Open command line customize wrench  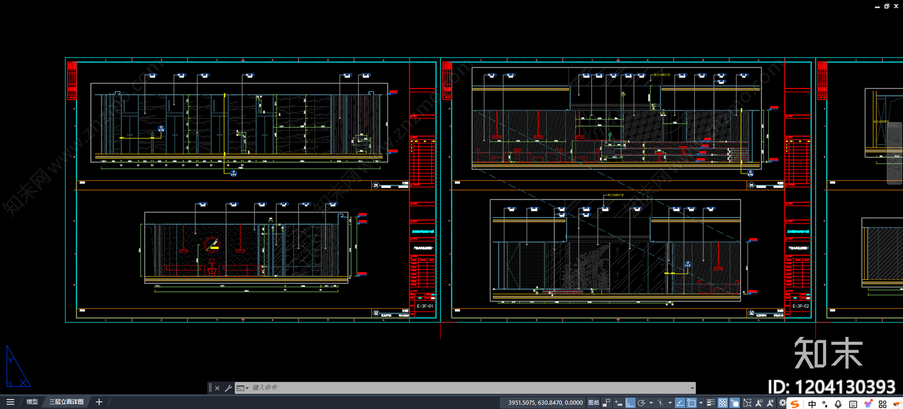(228, 388)
